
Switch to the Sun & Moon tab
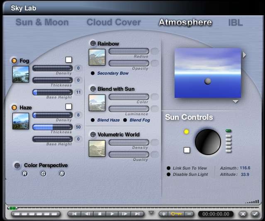coord(41,22)
